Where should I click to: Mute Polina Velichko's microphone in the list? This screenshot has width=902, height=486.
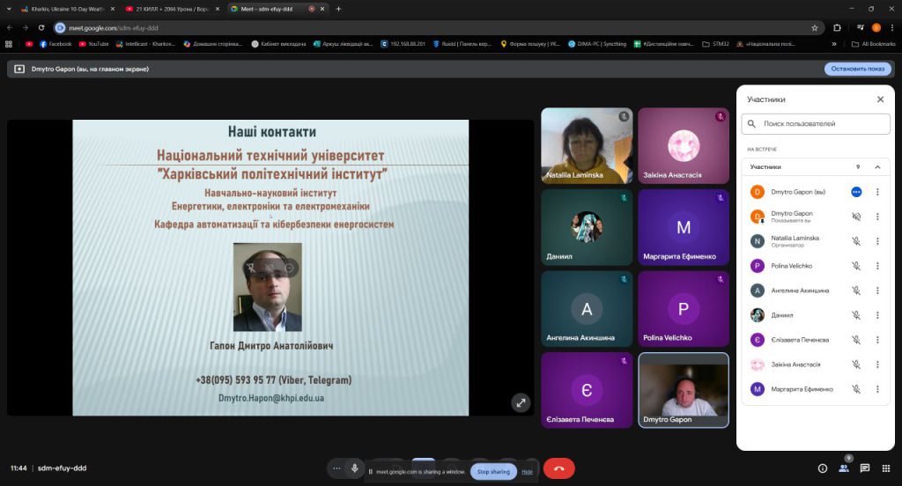pos(856,266)
